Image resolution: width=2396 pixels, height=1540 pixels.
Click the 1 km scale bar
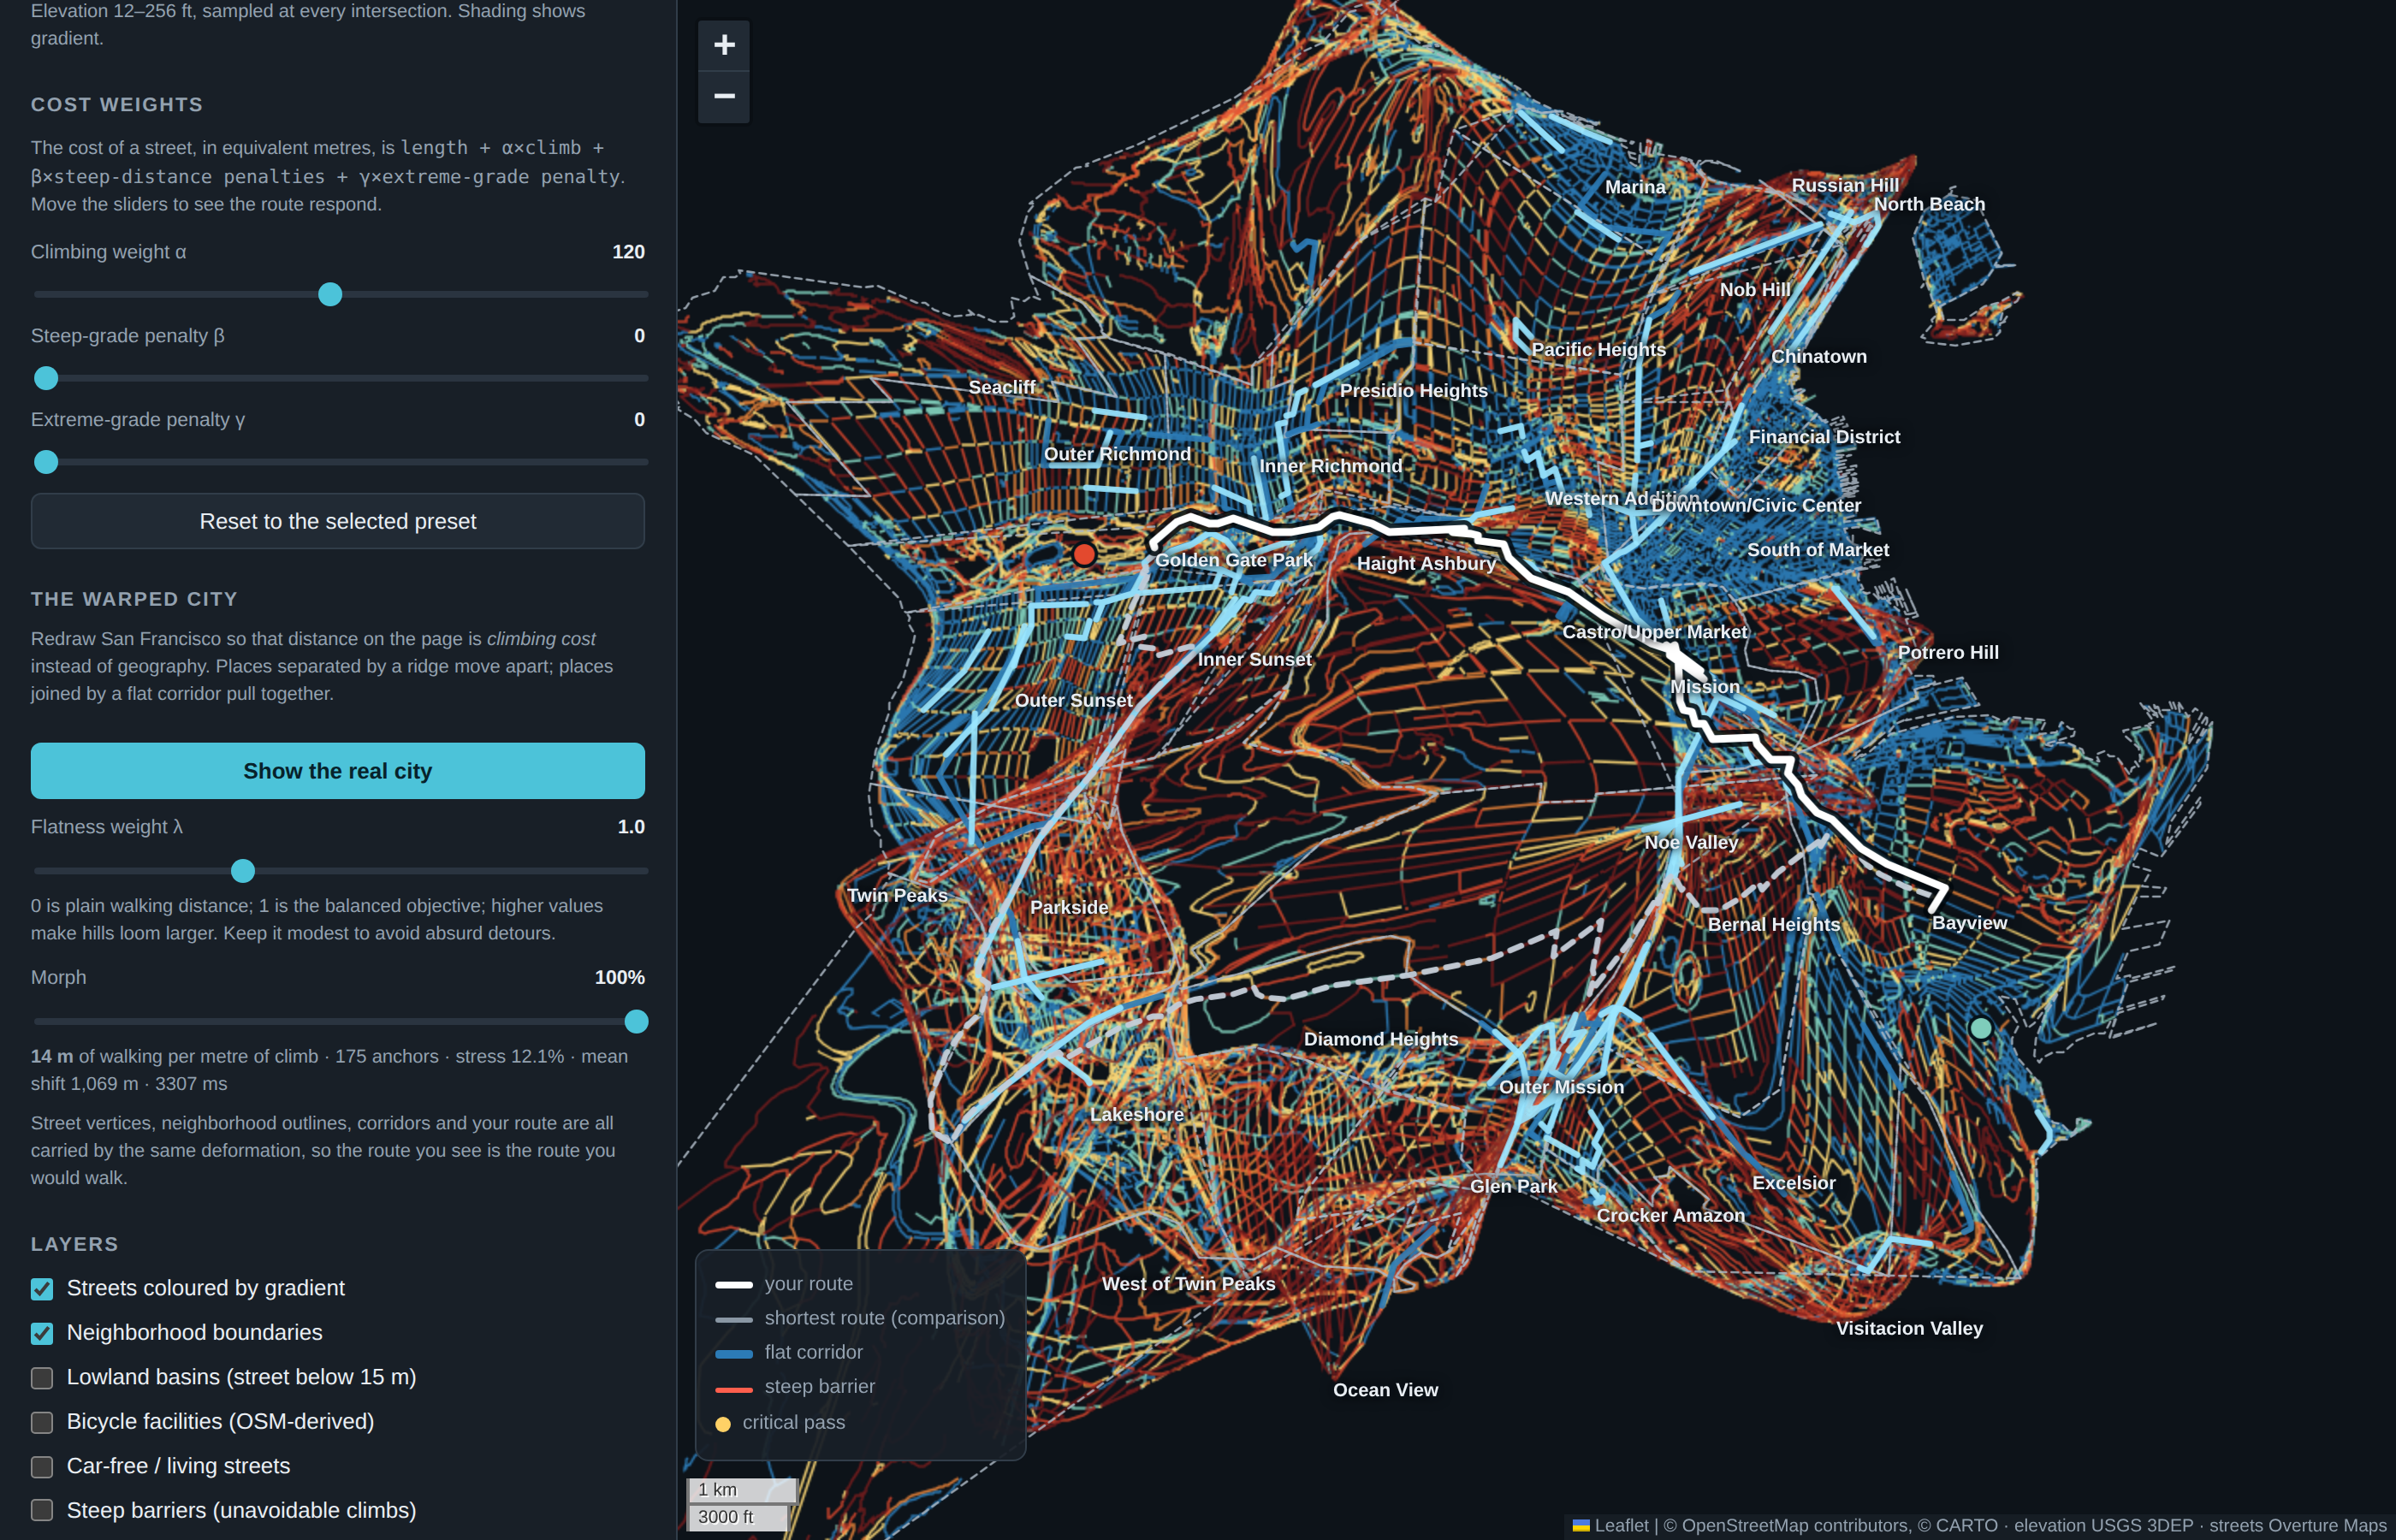point(741,1490)
